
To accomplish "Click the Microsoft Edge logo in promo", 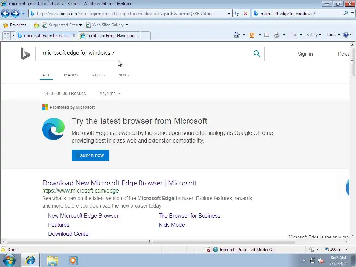I will tap(54, 129).
